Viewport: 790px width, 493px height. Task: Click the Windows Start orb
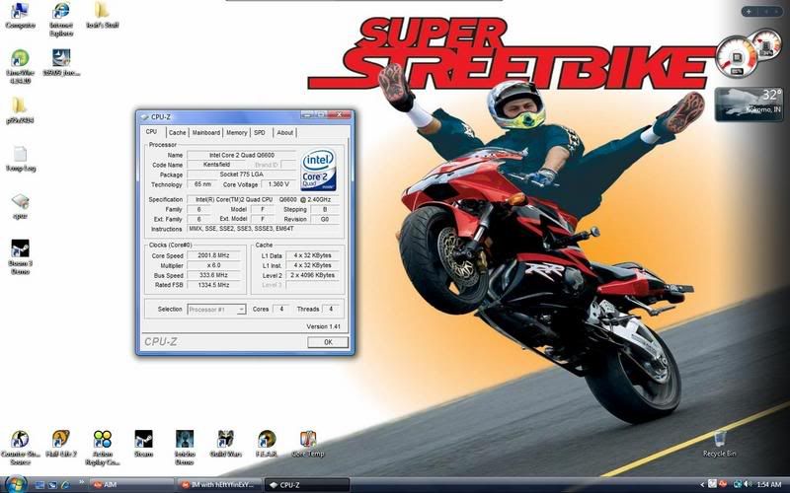pos(16,484)
